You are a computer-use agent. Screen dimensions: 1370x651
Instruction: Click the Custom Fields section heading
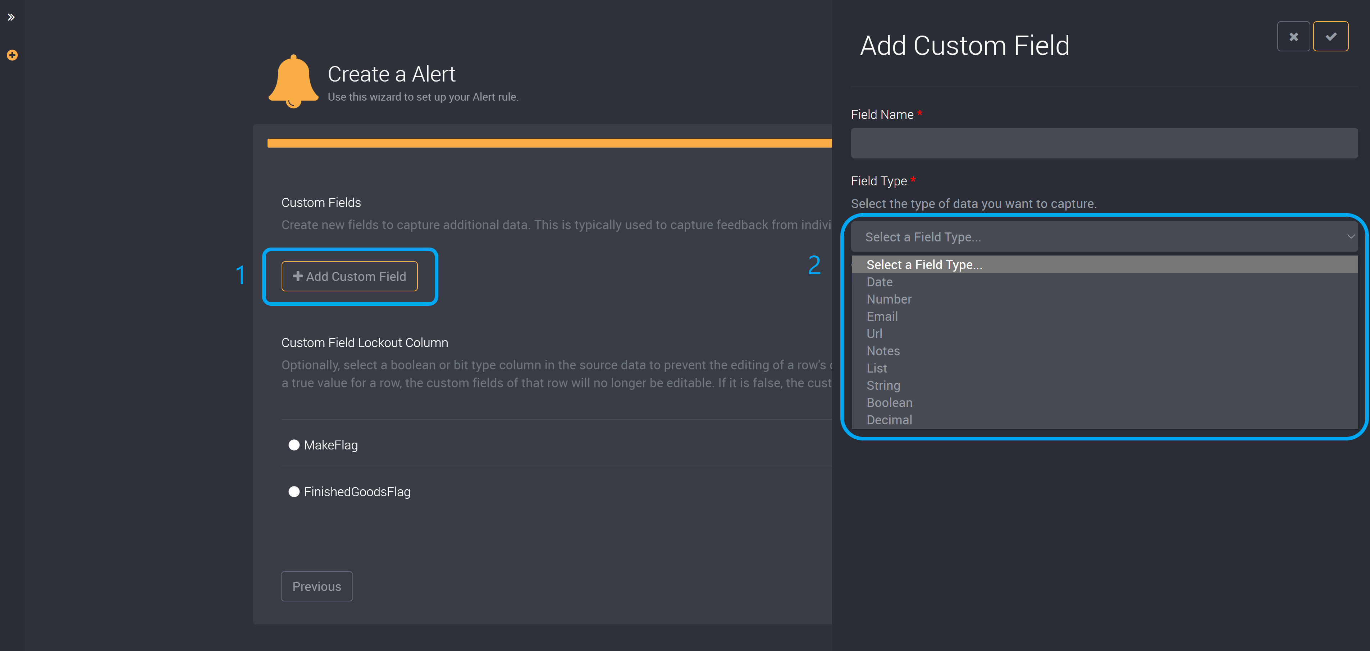[321, 203]
